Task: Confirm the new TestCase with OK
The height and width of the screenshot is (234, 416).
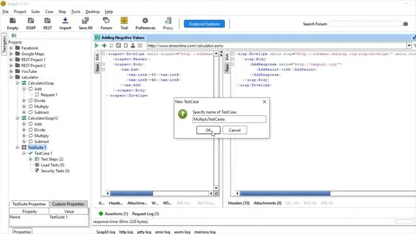Action: coord(208,130)
